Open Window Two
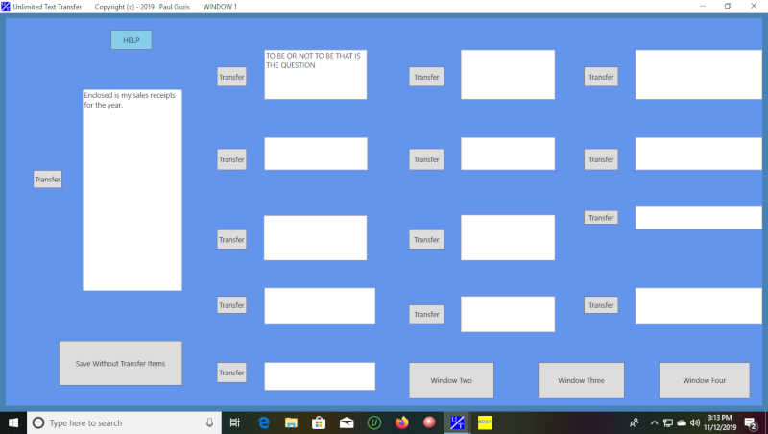Screen dimensions: 768x434 451,380
